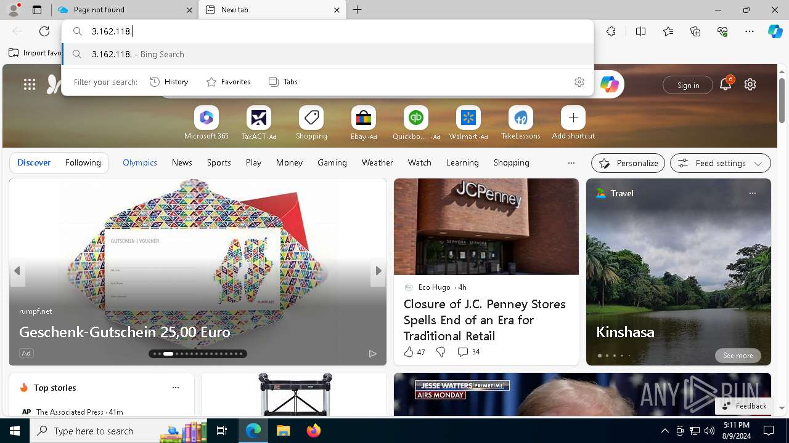The width and height of the screenshot is (789, 443).
Task: Filter address bar search by History
Action: 169,82
